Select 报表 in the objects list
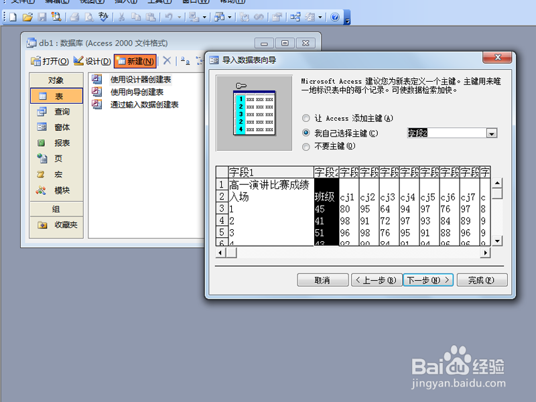 tap(56, 143)
